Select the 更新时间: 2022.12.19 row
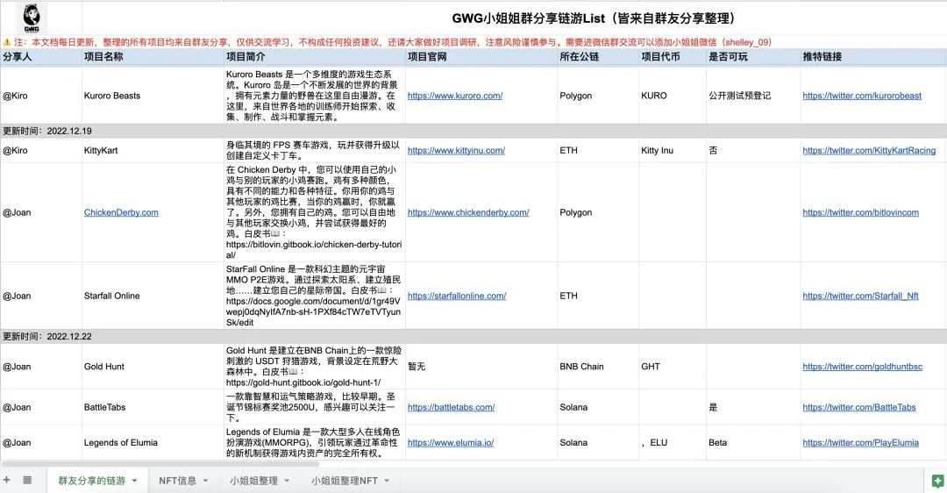This screenshot has height=493, width=947. coord(473,131)
